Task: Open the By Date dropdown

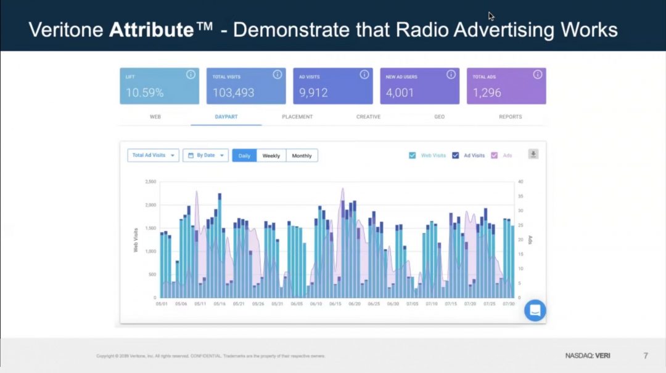Action: tap(205, 156)
